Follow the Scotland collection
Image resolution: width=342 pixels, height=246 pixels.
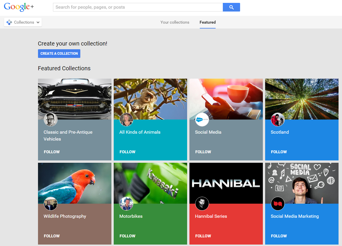click(x=279, y=152)
